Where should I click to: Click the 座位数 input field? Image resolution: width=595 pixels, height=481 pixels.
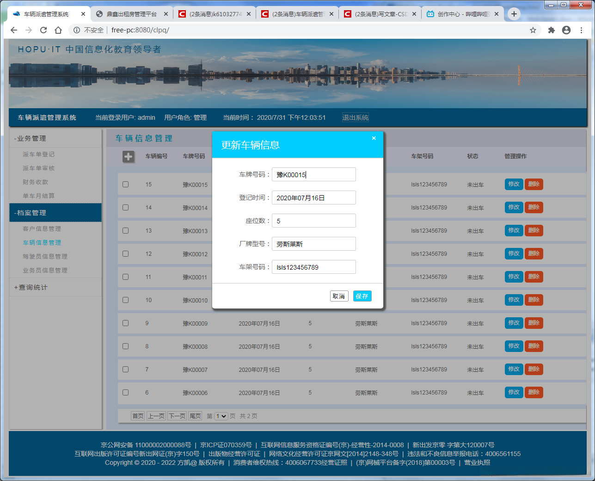[314, 221]
